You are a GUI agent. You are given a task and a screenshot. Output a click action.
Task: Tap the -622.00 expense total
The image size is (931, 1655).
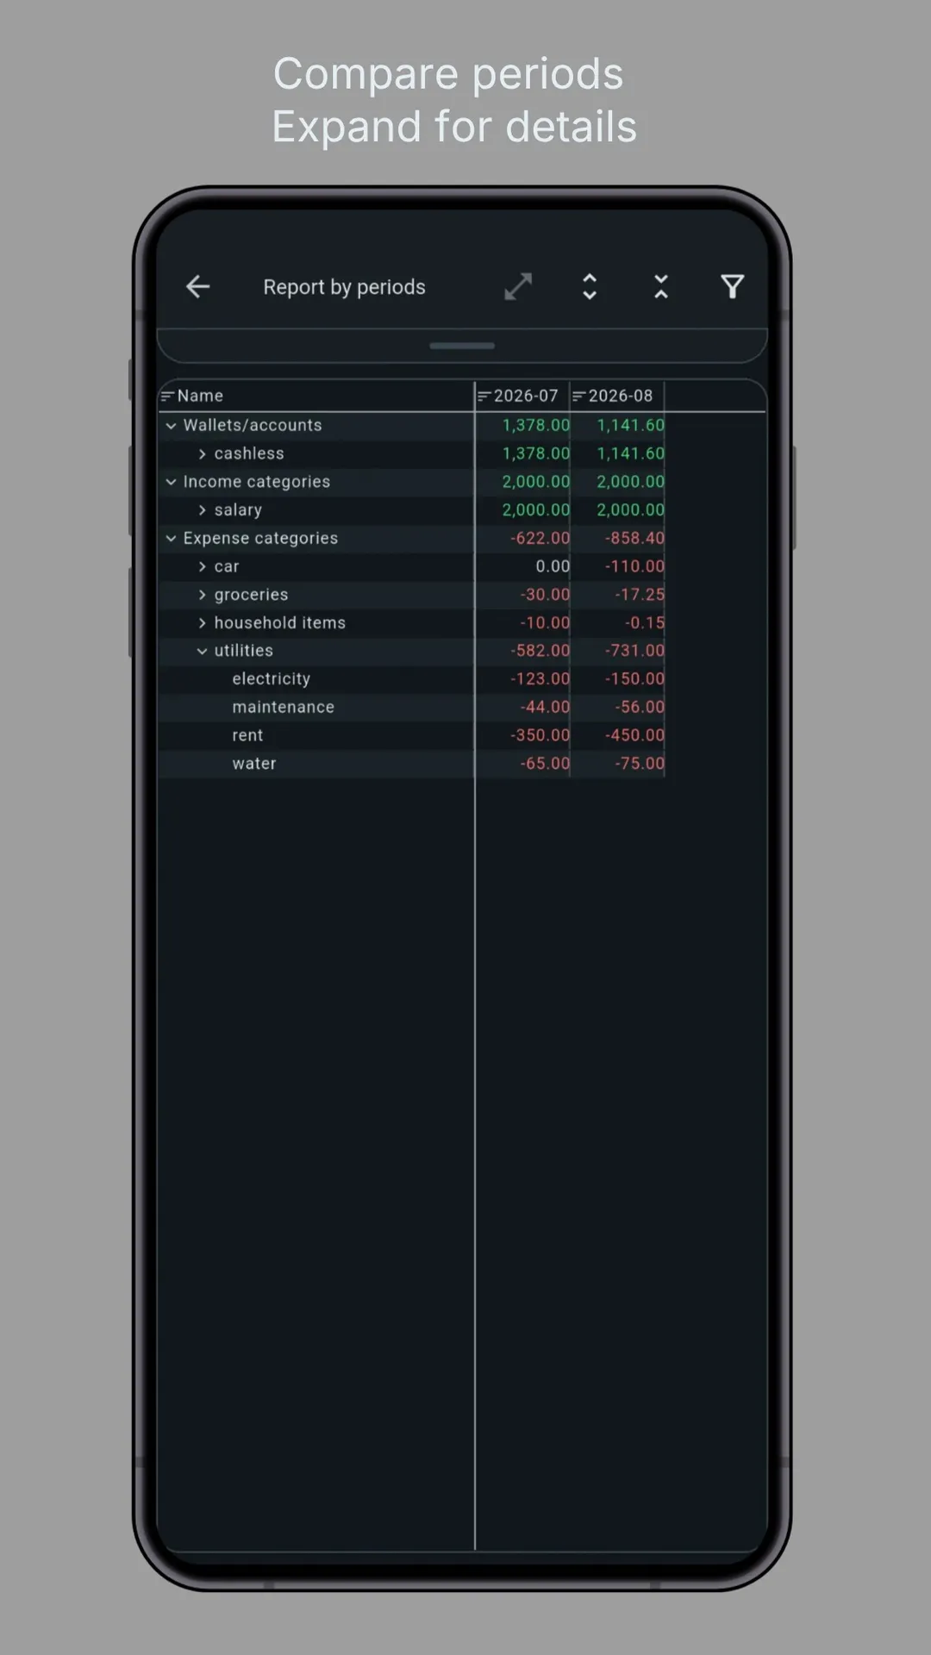click(x=540, y=538)
